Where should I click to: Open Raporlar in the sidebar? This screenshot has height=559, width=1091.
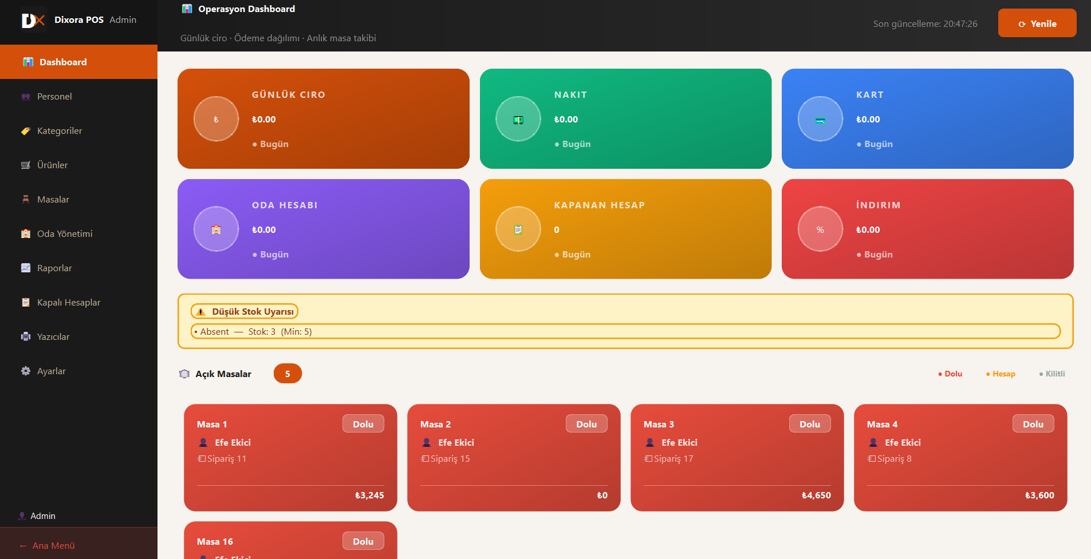(x=78, y=268)
